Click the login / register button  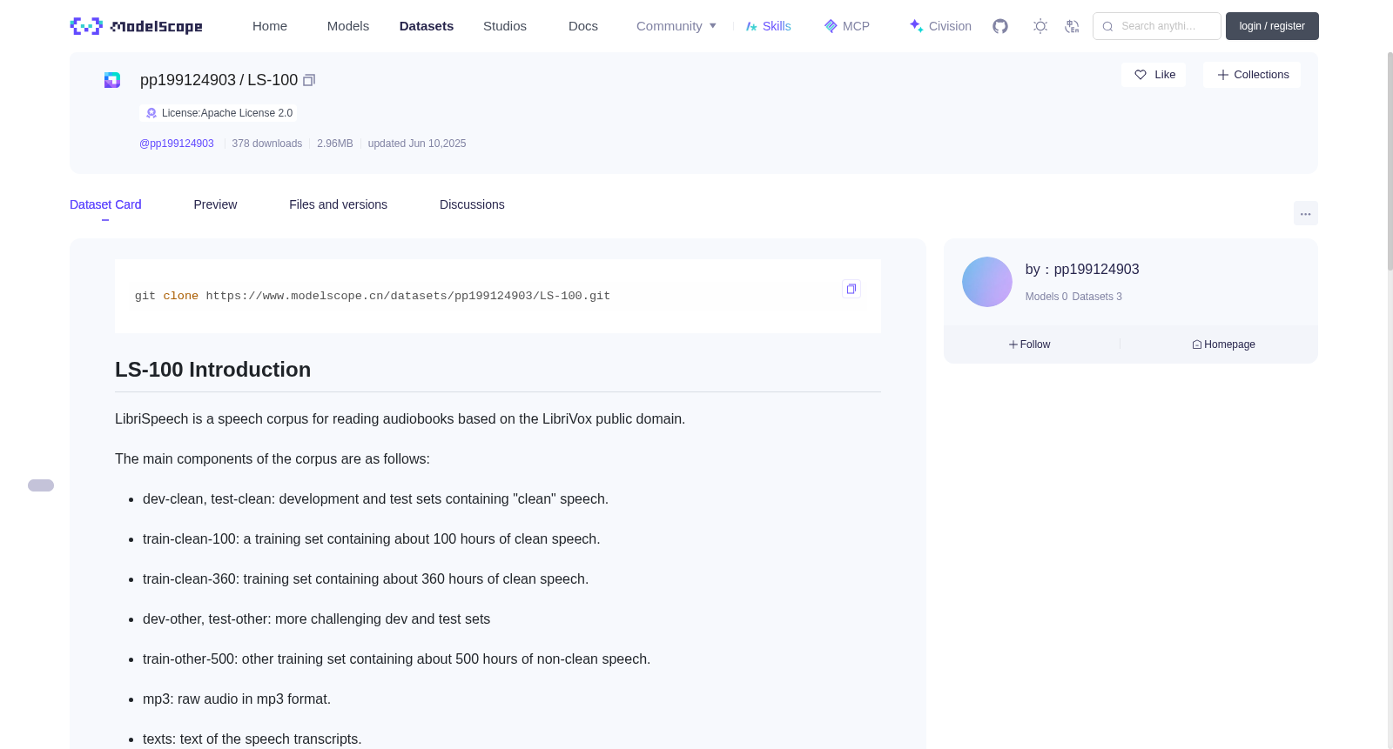(x=1272, y=26)
